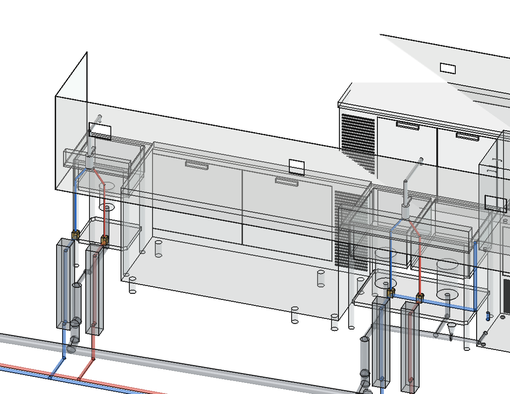The width and height of the screenshot is (510, 394).
Task: Select right door handle of the center counter fridge
Action: click(x=287, y=182)
